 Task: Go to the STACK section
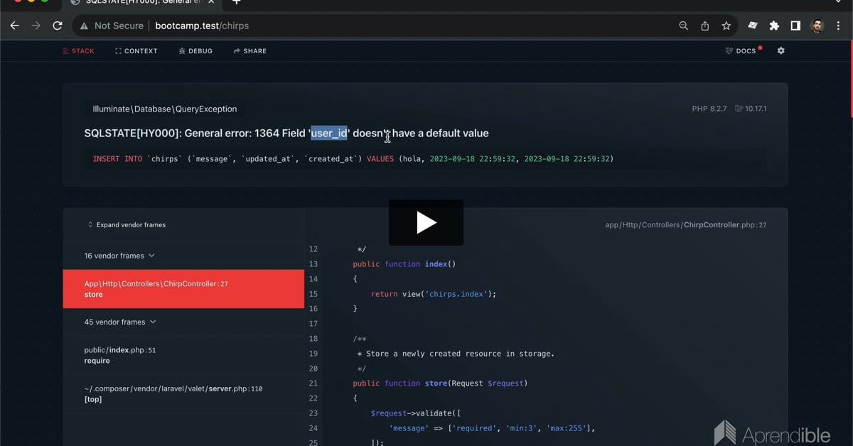[x=78, y=51]
